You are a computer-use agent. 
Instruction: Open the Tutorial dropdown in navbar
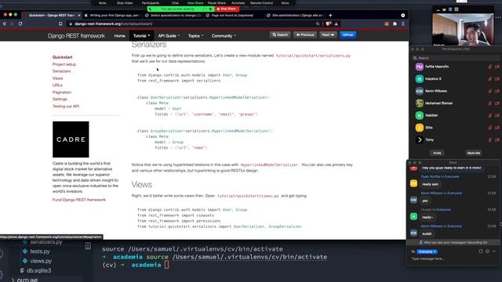pyautogui.click(x=141, y=36)
